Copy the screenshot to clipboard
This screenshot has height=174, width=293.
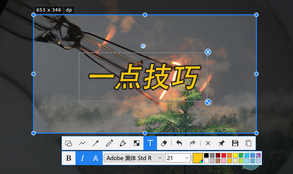(x=248, y=143)
